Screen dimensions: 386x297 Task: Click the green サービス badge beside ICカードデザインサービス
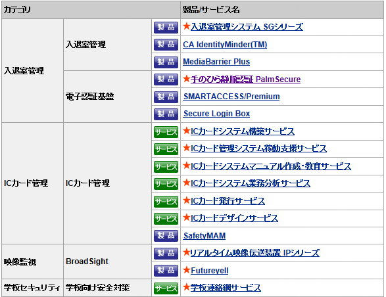click(x=166, y=219)
